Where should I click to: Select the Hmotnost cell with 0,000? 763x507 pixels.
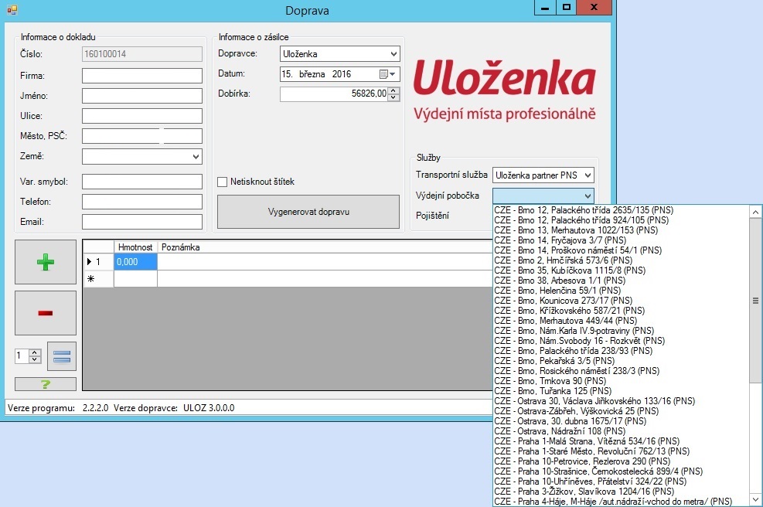pos(135,262)
